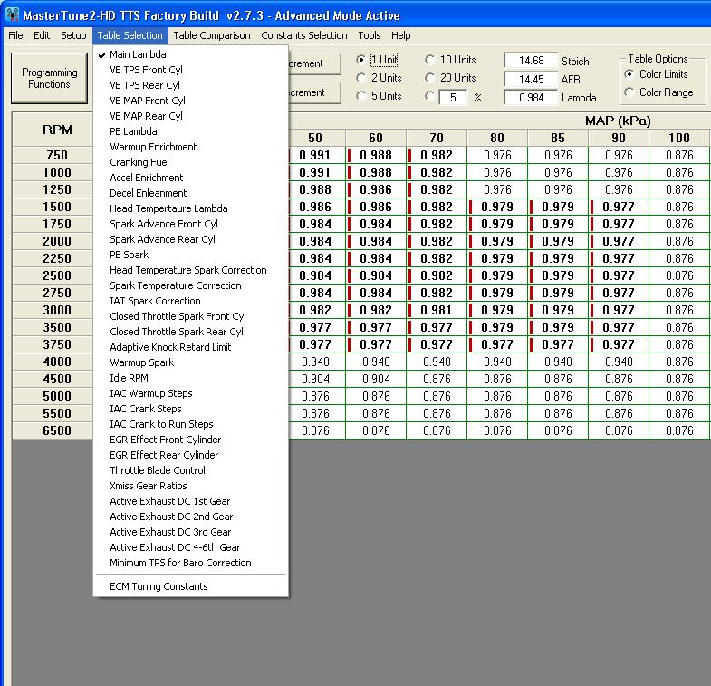Choose Decel Enleanment table
Image resolution: width=711 pixels, height=686 pixels.
point(190,193)
